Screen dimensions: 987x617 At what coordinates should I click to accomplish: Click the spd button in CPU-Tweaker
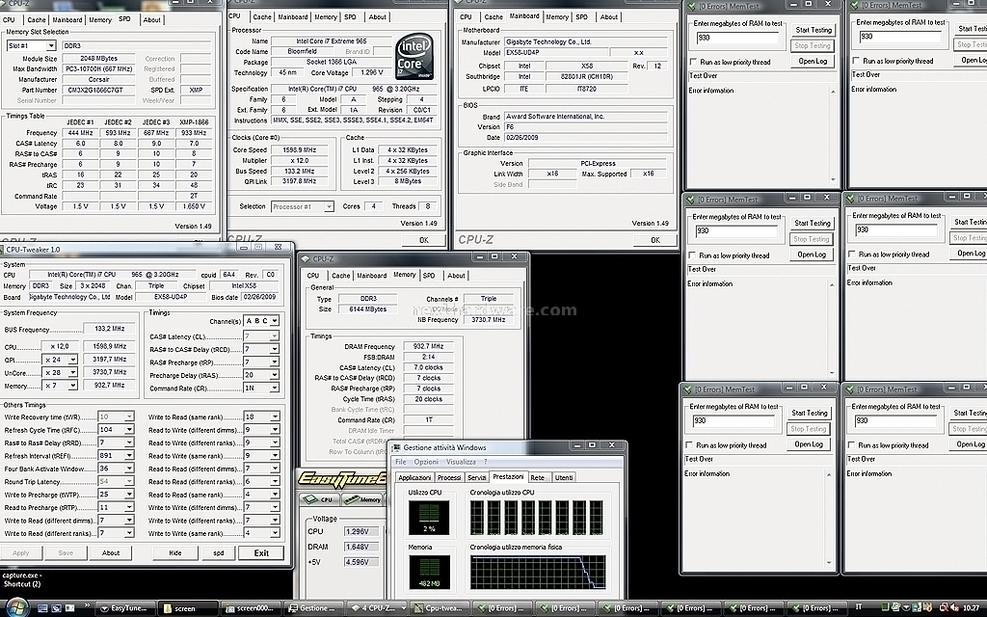(x=219, y=553)
